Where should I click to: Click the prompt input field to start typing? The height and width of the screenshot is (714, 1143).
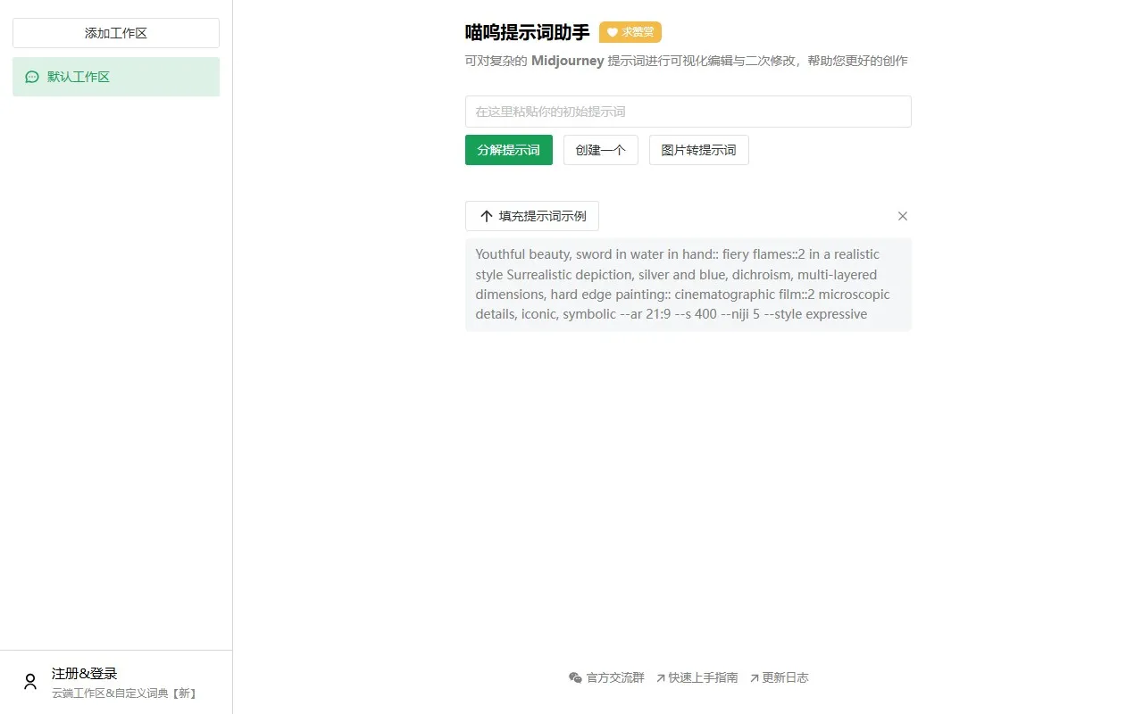tap(688, 111)
